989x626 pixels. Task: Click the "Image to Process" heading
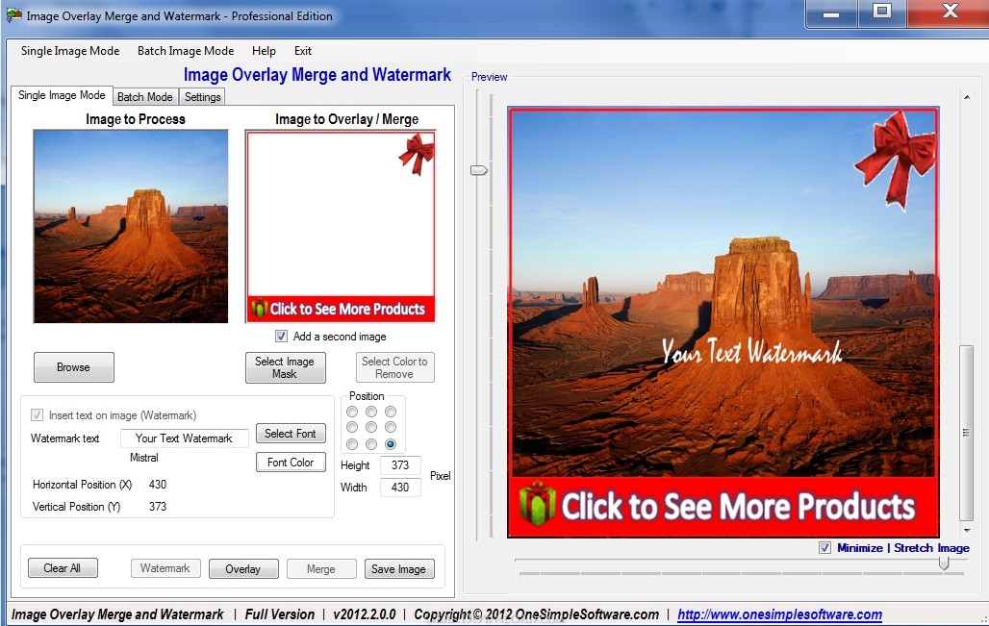pos(136,119)
